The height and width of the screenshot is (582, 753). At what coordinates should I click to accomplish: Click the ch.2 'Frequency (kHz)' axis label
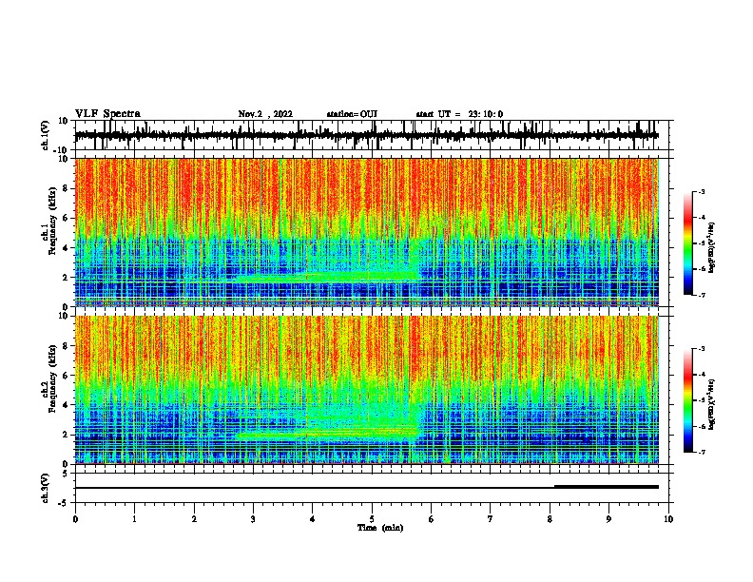coord(53,378)
